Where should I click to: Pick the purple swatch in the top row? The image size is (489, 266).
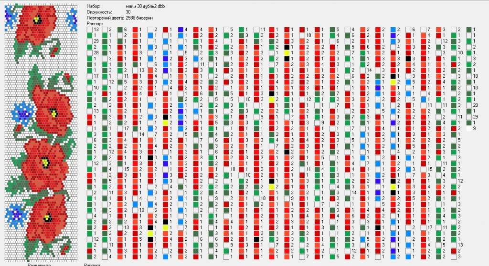pyautogui.click(x=181, y=30)
